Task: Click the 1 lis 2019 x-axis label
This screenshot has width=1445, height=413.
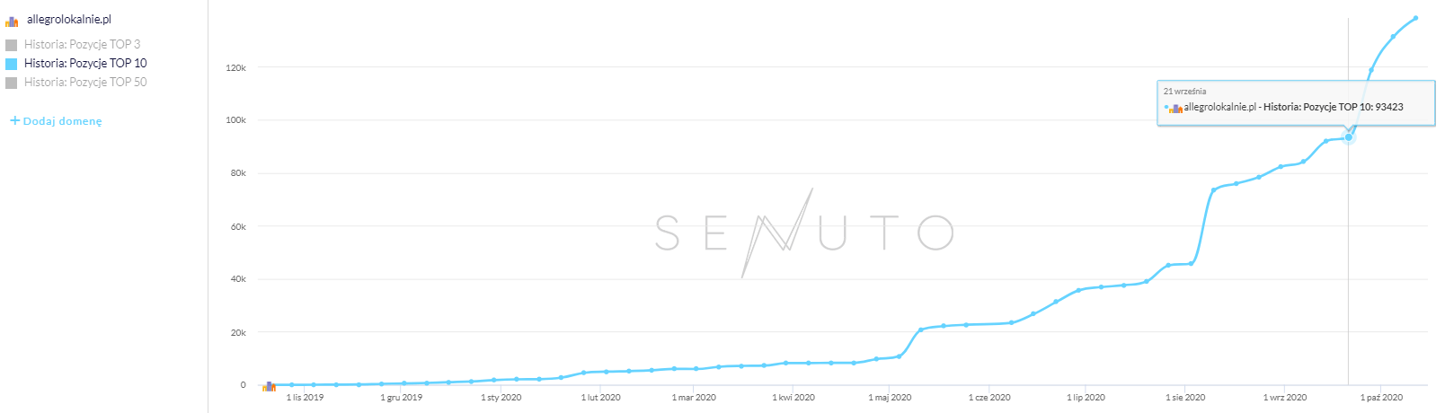Action: (305, 397)
